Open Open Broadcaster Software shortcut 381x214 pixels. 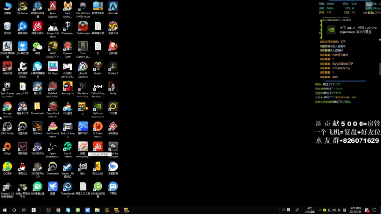coord(52,150)
